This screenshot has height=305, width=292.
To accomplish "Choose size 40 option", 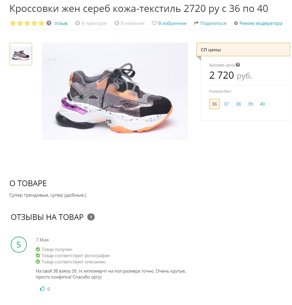I will pyautogui.click(x=262, y=104).
